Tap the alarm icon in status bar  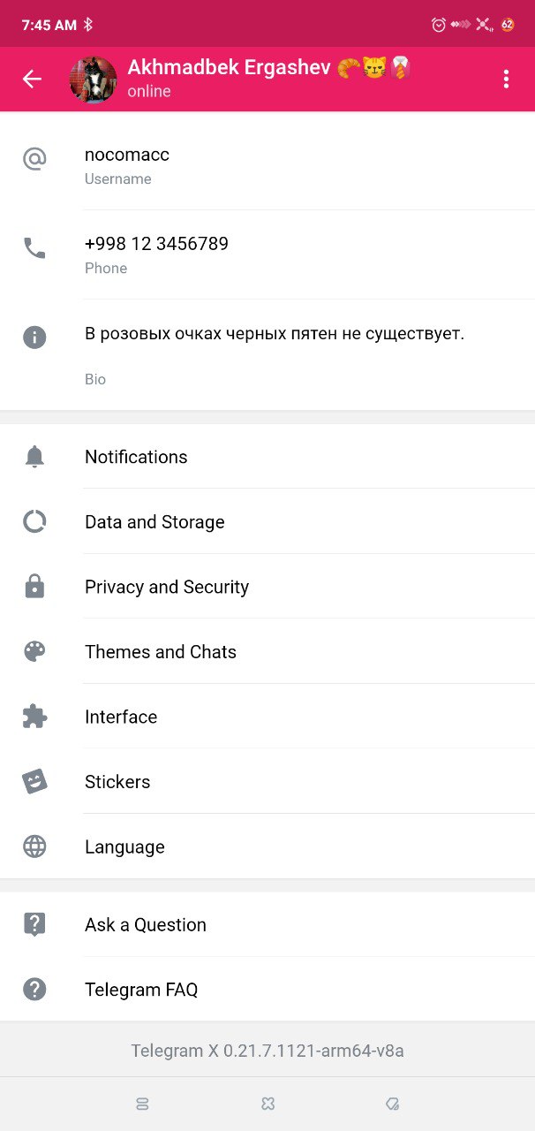(439, 25)
